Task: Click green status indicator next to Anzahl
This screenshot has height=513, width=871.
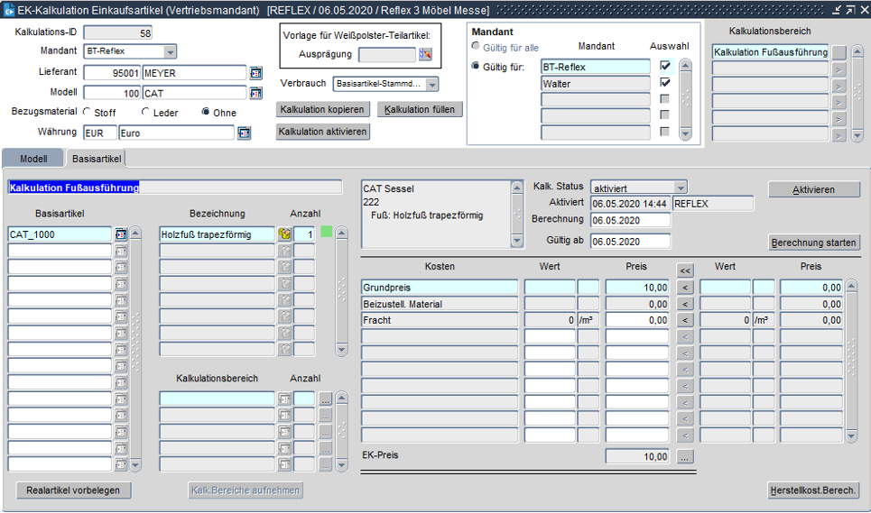Action: pos(326,232)
